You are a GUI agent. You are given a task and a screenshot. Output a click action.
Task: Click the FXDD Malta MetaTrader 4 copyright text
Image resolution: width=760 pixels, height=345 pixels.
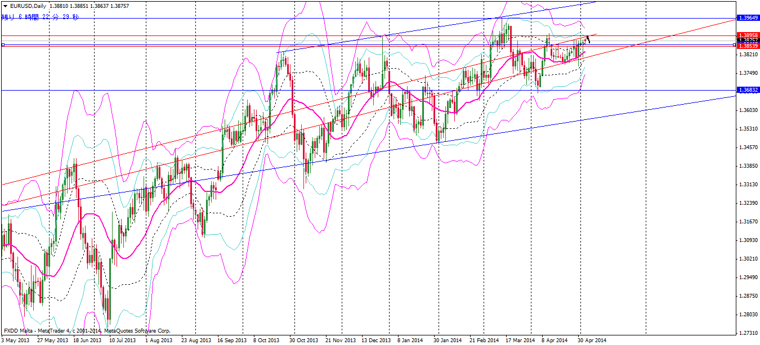tap(87, 331)
